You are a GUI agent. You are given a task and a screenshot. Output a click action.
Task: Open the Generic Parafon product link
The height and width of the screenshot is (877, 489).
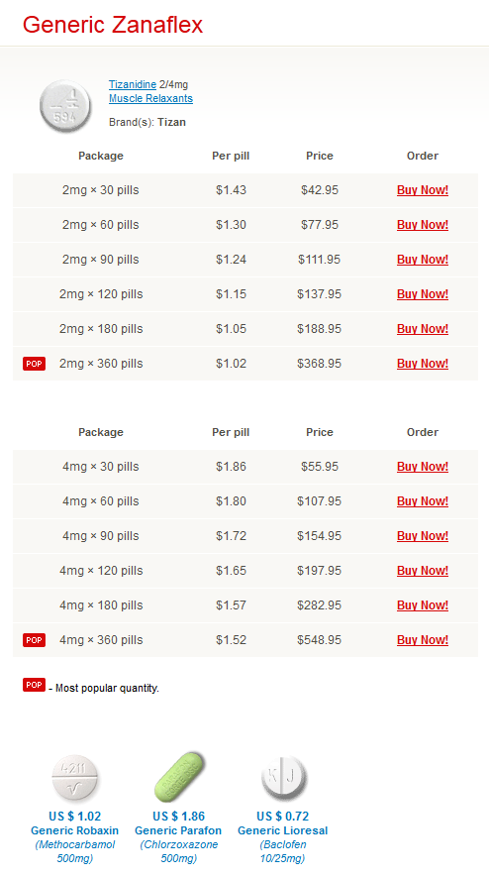pyautogui.click(x=178, y=830)
